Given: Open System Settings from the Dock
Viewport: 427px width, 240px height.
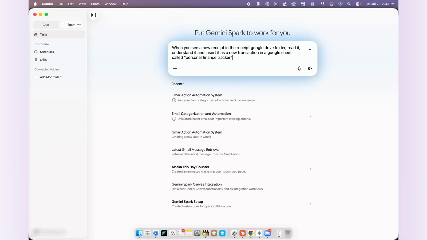Looking at the screenshot, I should pos(197,233).
